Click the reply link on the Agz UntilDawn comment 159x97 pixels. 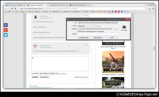tap(87, 16)
